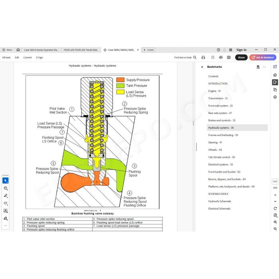Open the INTRODUCTION bookmark
The image size is (279, 279).
(218, 84)
